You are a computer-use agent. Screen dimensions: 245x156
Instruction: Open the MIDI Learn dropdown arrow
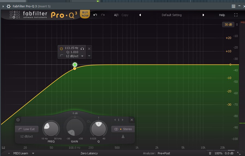(x=33, y=153)
